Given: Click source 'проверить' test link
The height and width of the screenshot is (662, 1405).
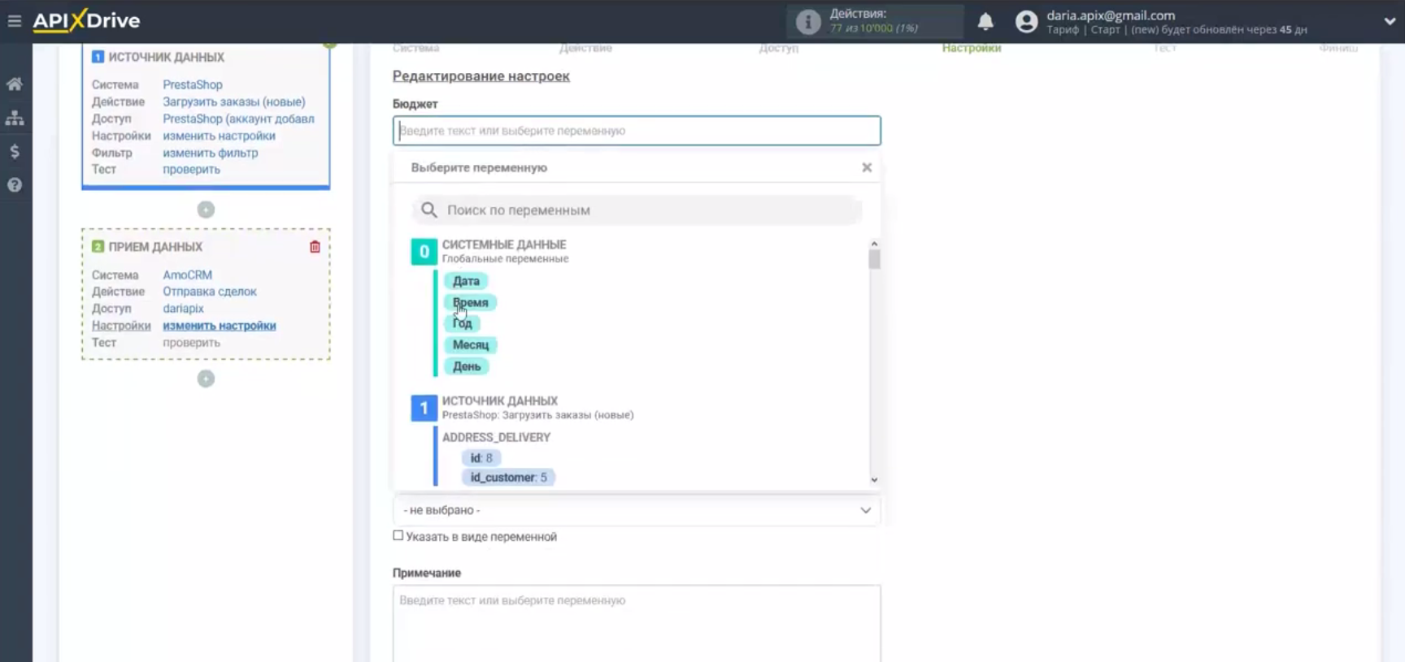Looking at the screenshot, I should tap(191, 169).
